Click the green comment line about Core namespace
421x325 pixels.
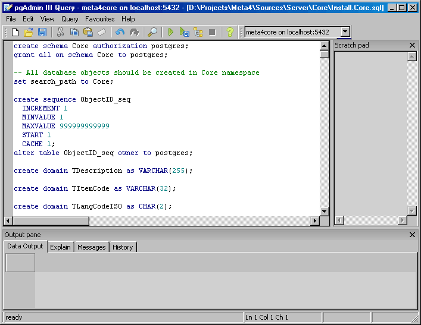point(137,72)
